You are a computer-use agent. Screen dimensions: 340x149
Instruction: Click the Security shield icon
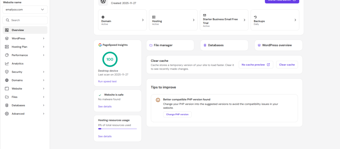click(7, 72)
